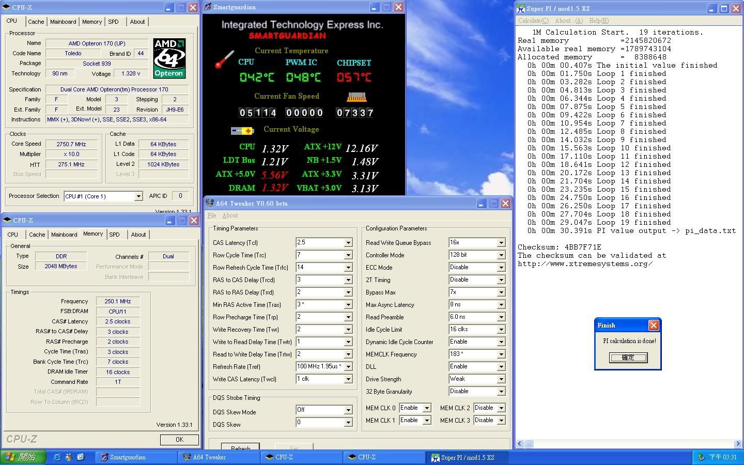Click the Super PI horizontal scrollbar left arrow
The width and height of the screenshot is (744, 465).
click(x=520, y=444)
